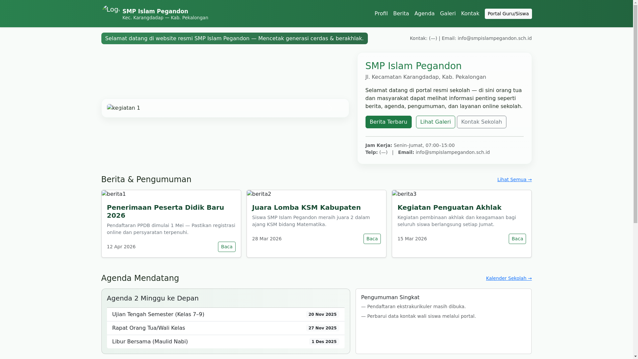Click the SMP Islam Pegandon card heading
The width and height of the screenshot is (638, 359).
(413, 66)
